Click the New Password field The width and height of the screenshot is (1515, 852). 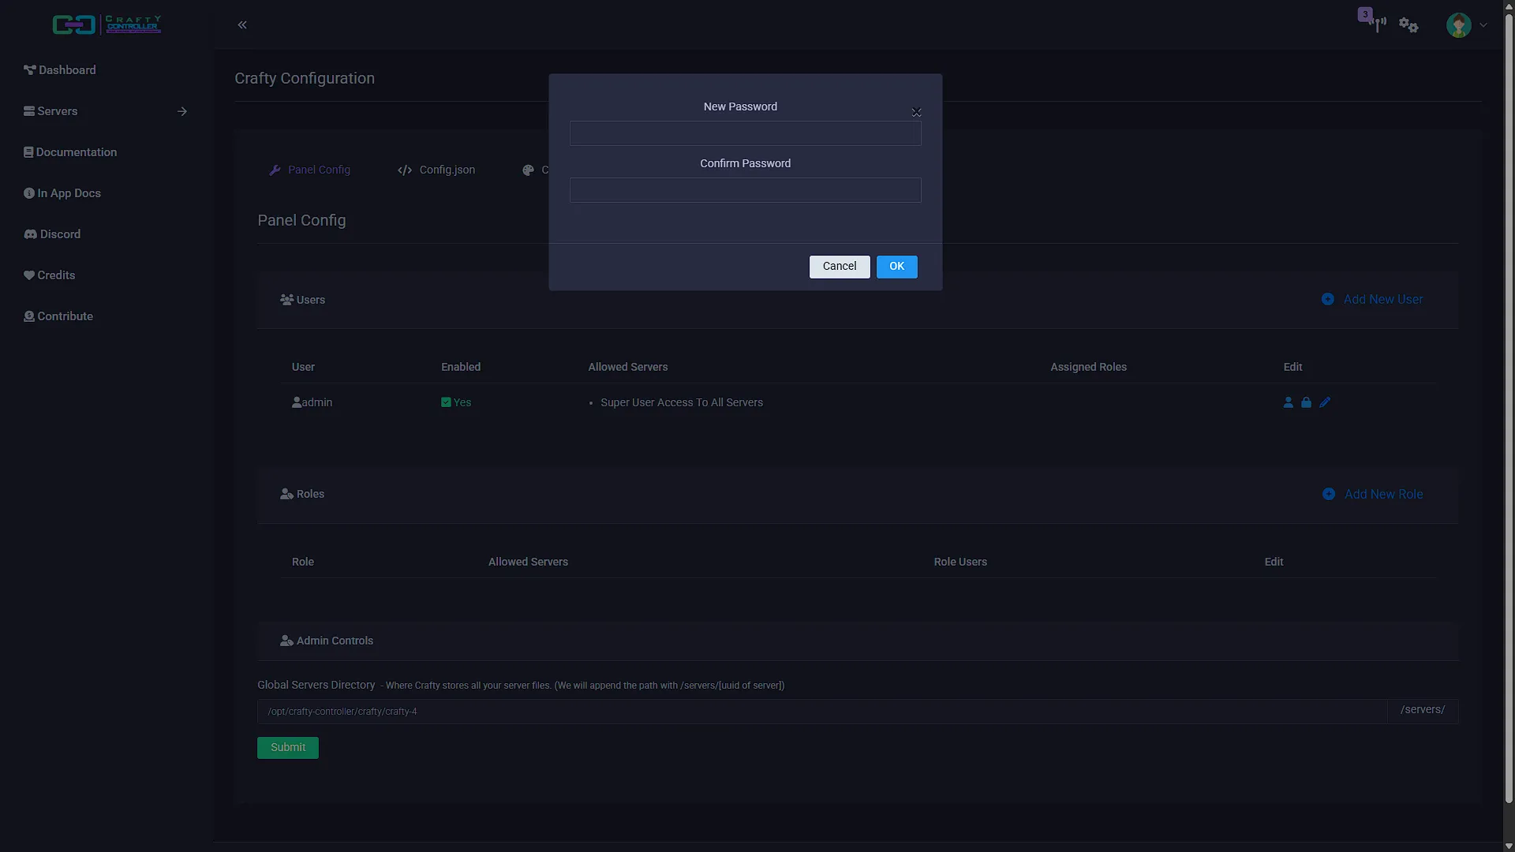coord(745,133)
